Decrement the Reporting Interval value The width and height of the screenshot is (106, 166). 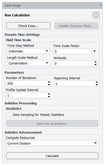pos(97,85)
